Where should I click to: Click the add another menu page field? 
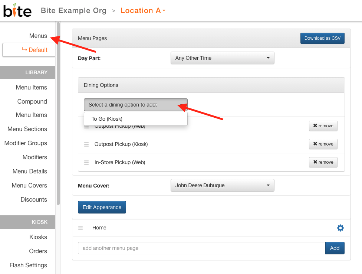click(x=201, y=248)
